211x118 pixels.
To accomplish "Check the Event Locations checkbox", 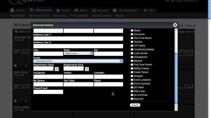I will (x=132, y=80).
